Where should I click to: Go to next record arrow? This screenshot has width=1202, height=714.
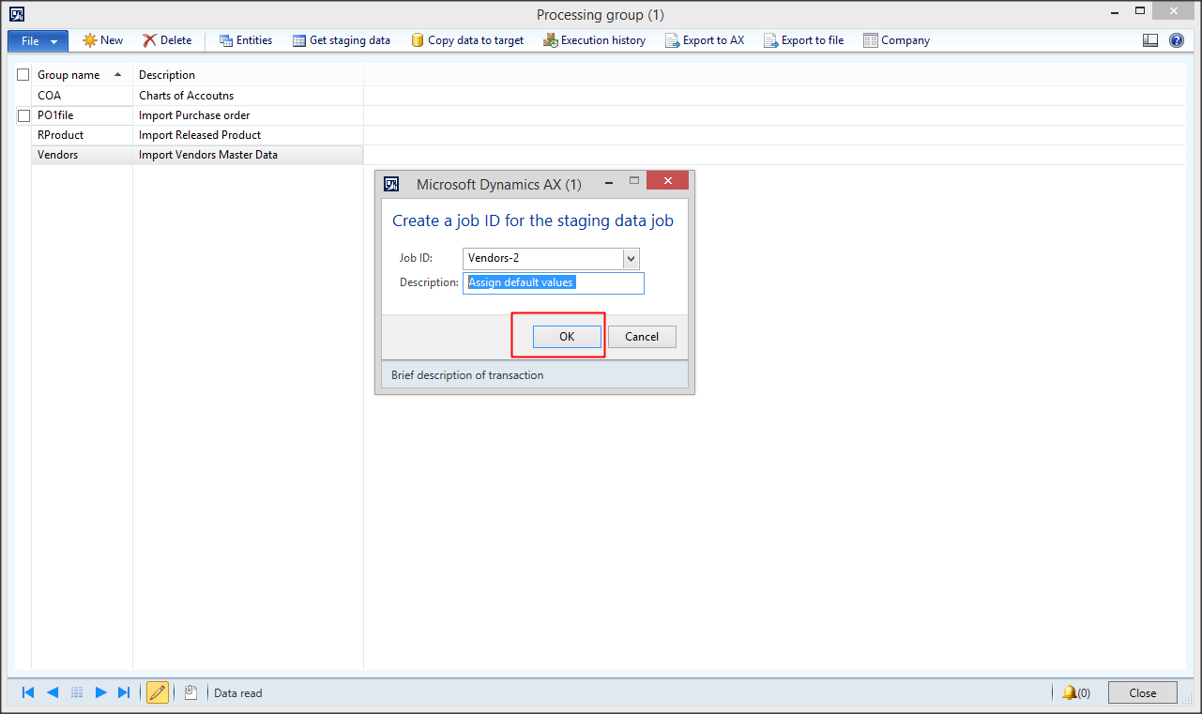(x=101, y=692)
